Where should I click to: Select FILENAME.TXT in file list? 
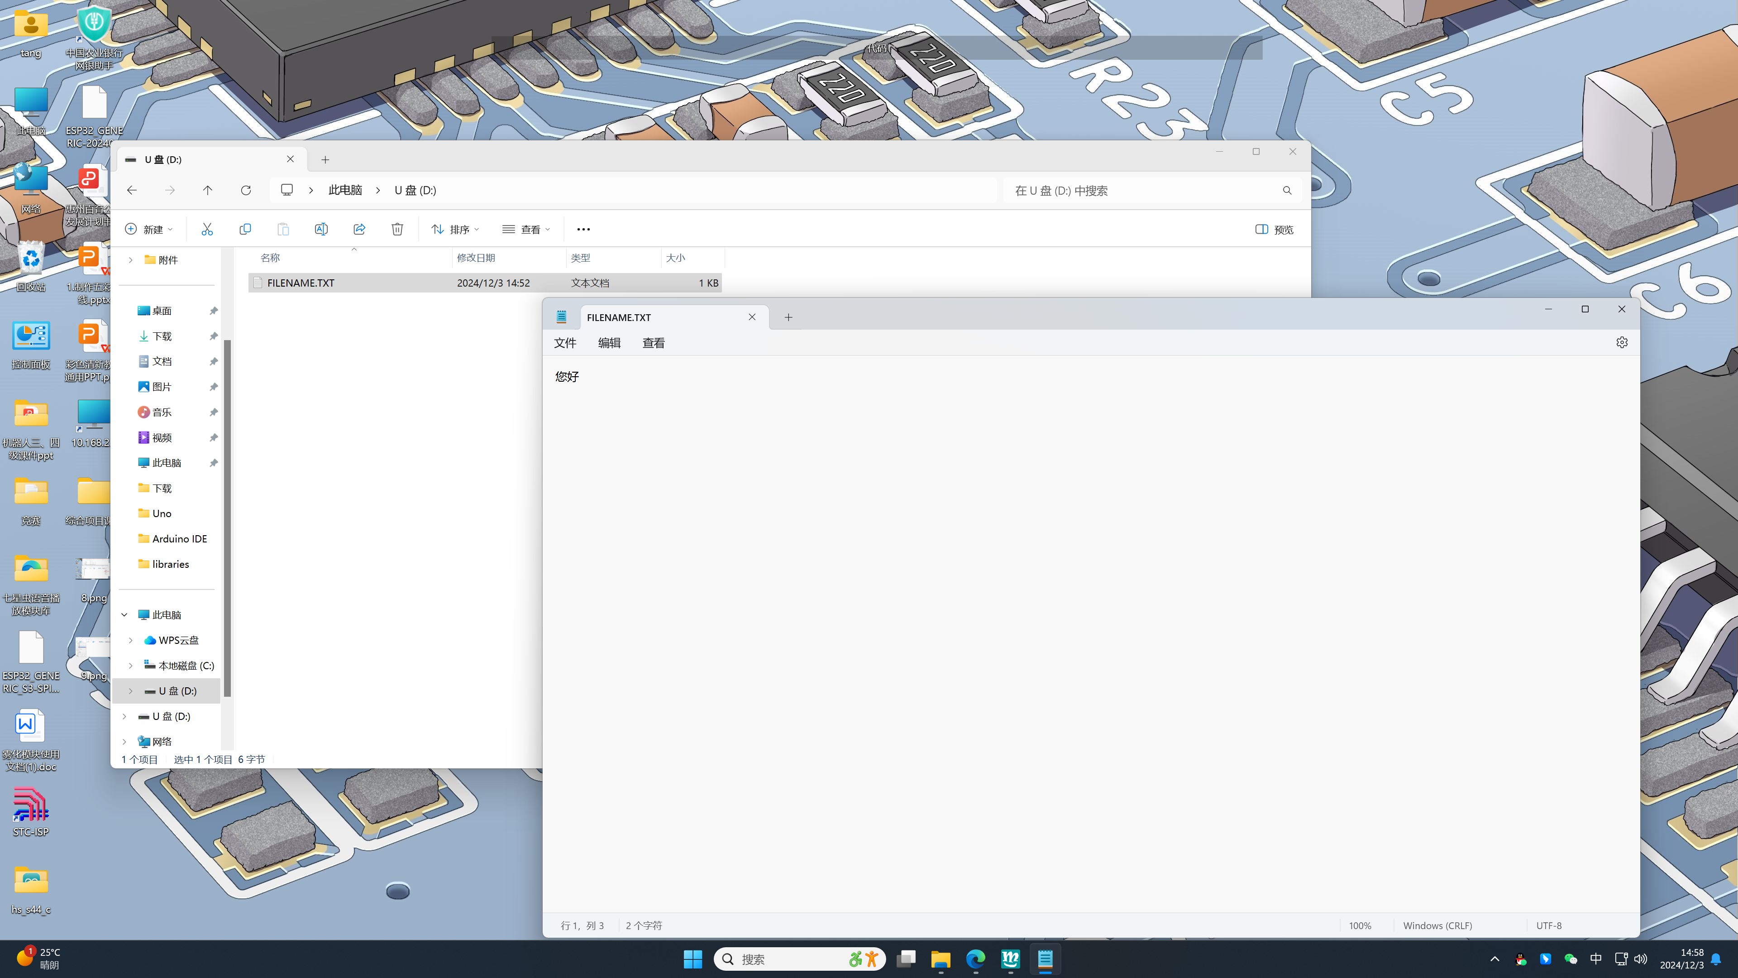(301, 283)
